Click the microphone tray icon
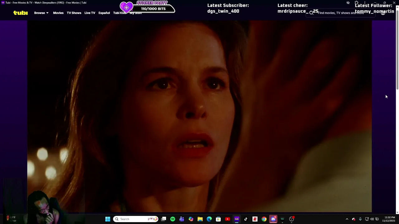The width and height of the screenshot is (399, 224). click(x=360, y=219)
